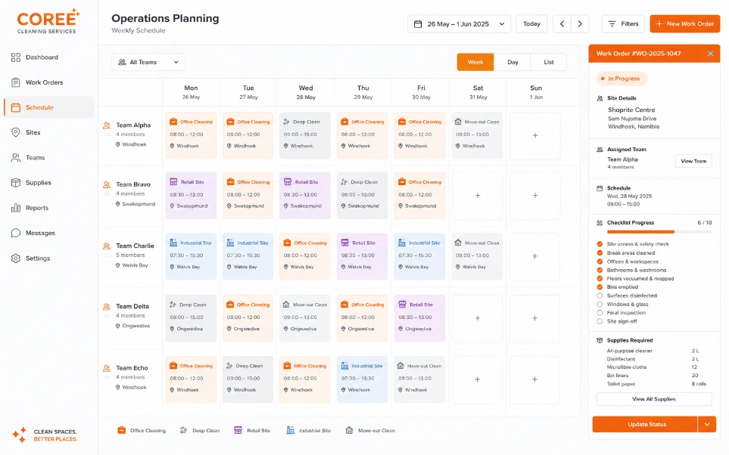Open Supplies via the box icon

coord(16,182)
